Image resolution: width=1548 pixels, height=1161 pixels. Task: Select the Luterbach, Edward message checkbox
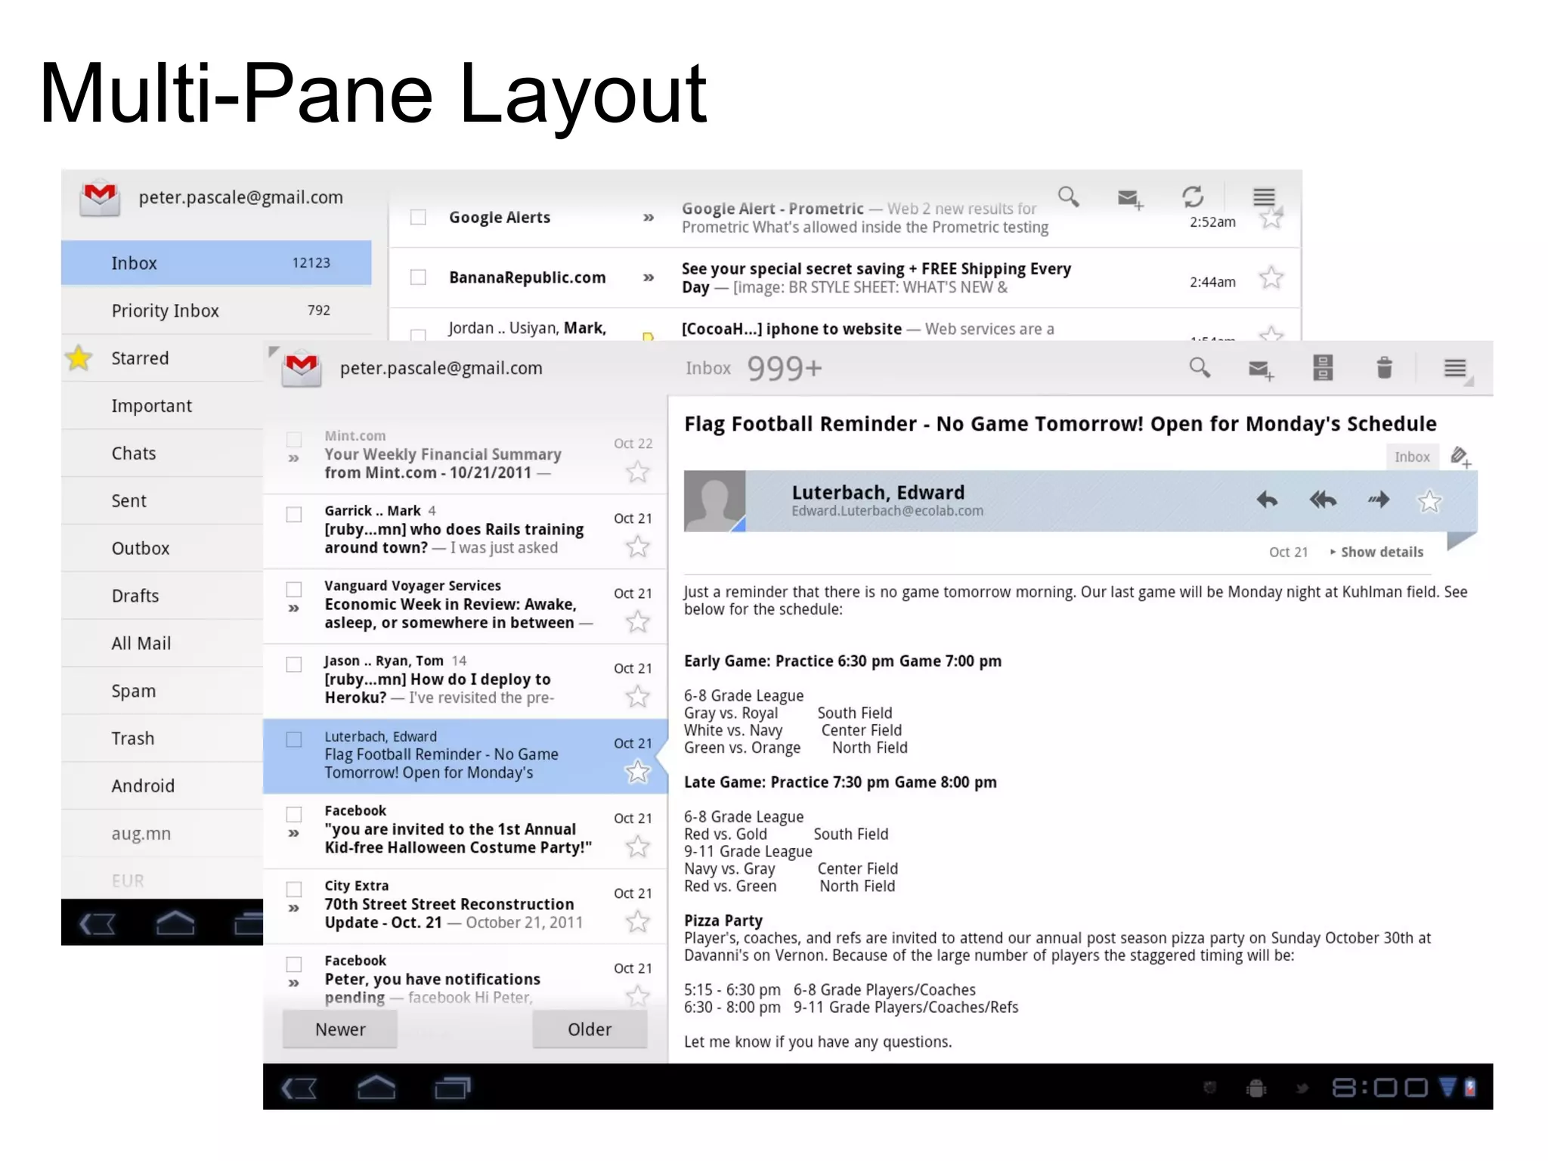tap(294, 739)
